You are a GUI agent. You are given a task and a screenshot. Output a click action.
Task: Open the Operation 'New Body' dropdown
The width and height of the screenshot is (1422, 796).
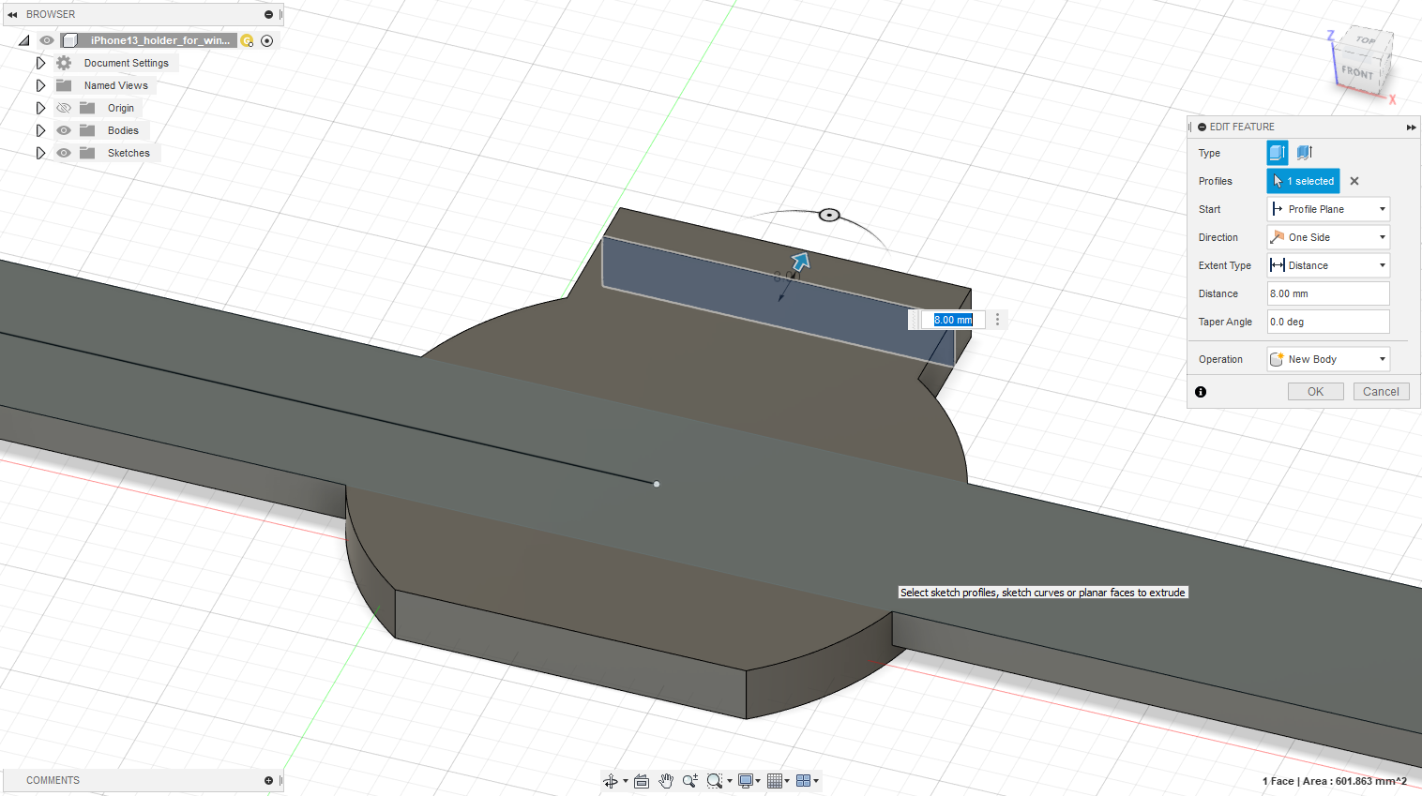(1328, 359)
